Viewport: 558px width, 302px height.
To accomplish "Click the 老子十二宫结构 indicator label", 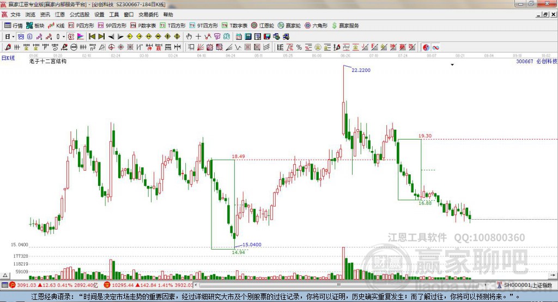I will coord(48,61).
